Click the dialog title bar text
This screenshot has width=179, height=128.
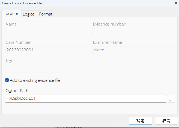point(22,3)
